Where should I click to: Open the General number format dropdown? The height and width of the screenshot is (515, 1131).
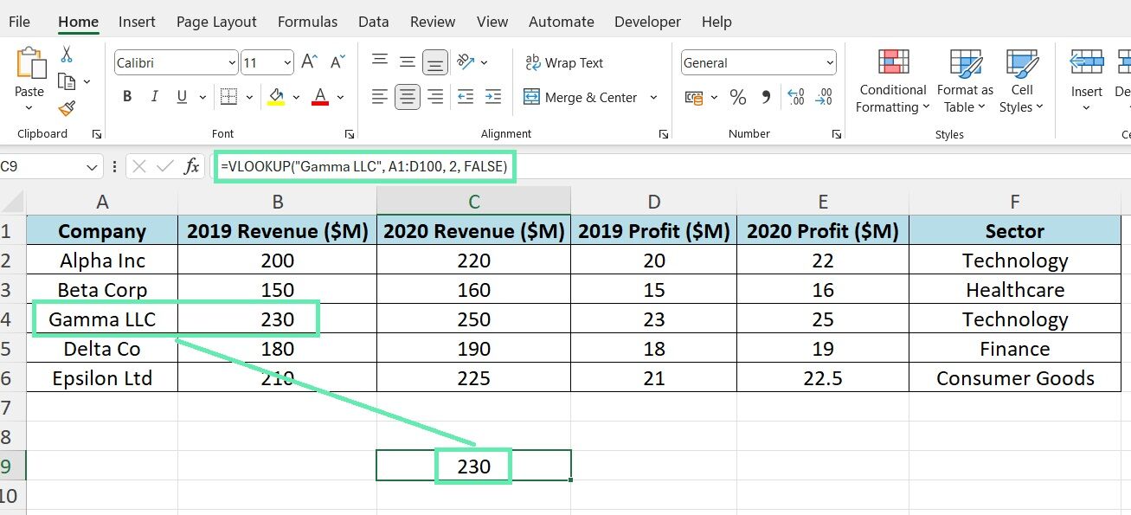click(x=757, y=61)
